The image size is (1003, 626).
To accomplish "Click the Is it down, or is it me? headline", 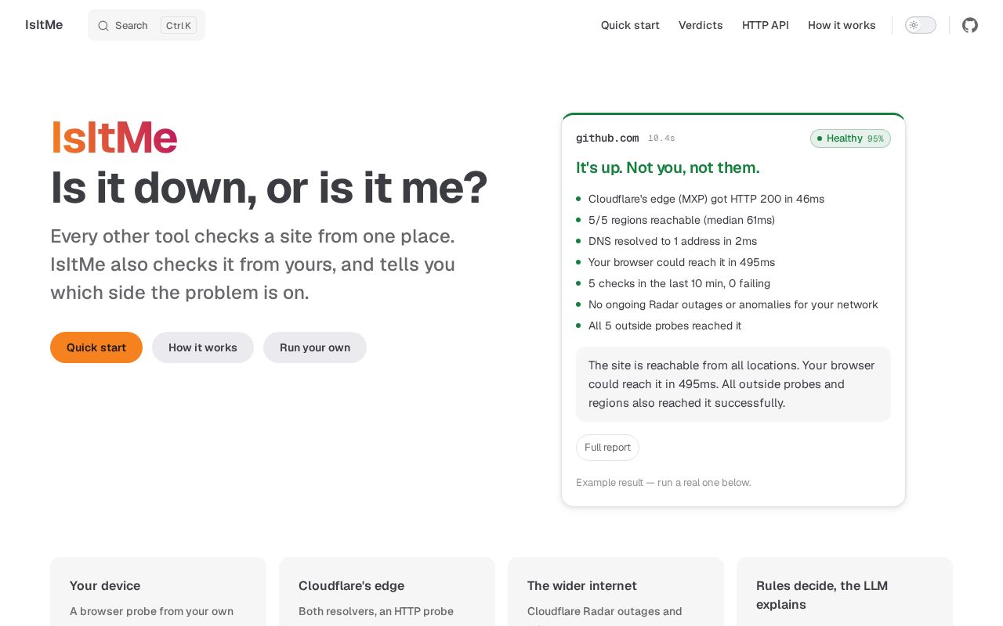I will [269, 188].
